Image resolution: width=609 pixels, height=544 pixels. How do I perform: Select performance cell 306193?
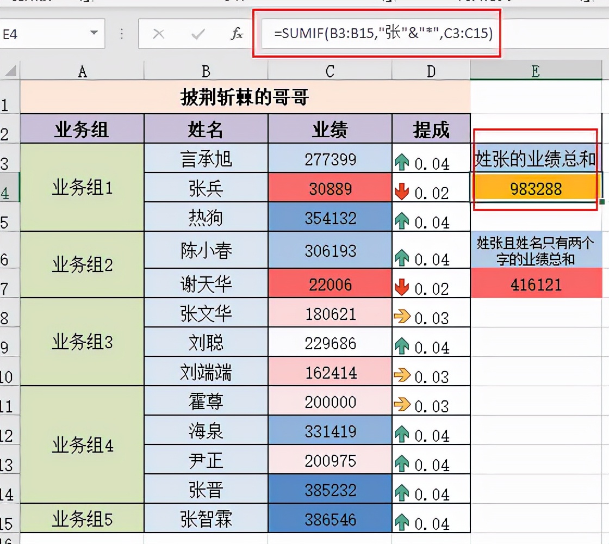click(x=330, y=250)
